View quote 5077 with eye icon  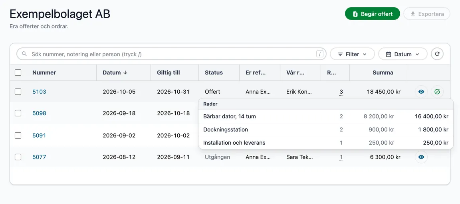421,157
